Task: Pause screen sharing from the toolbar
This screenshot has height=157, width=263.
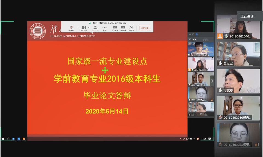Action: [123, 28]
